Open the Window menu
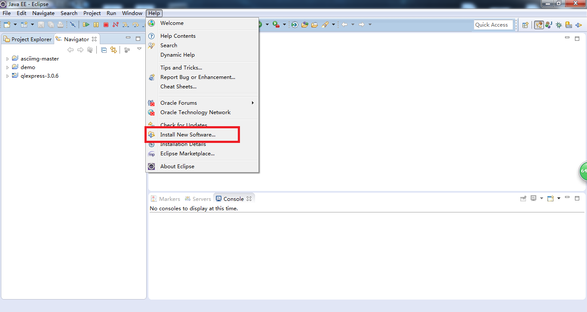The height and width of the screenshot is (312, 587). pyautogui.click(x=132, y=13)
